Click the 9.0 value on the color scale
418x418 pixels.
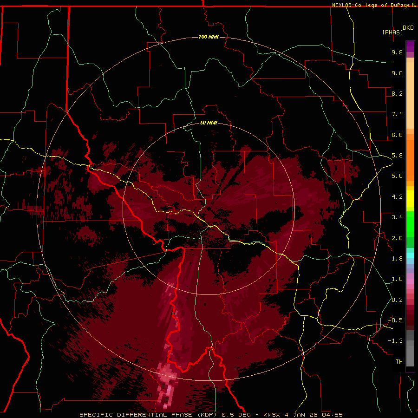tap(397, 73)
